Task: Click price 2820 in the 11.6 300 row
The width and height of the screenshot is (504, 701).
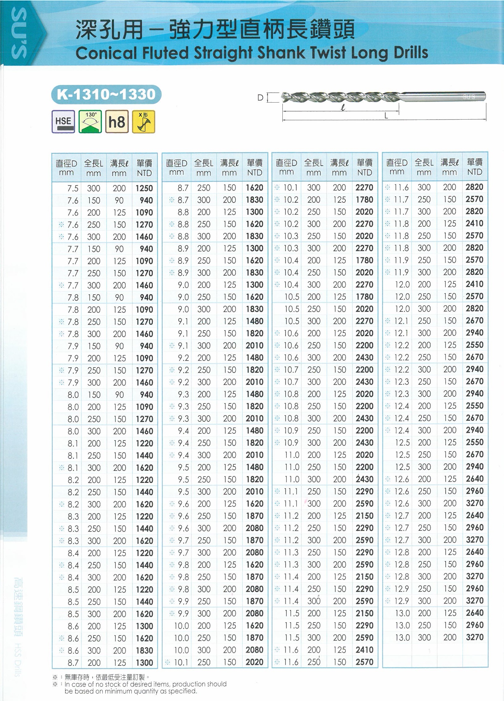Action: click(x=474, y=187)
